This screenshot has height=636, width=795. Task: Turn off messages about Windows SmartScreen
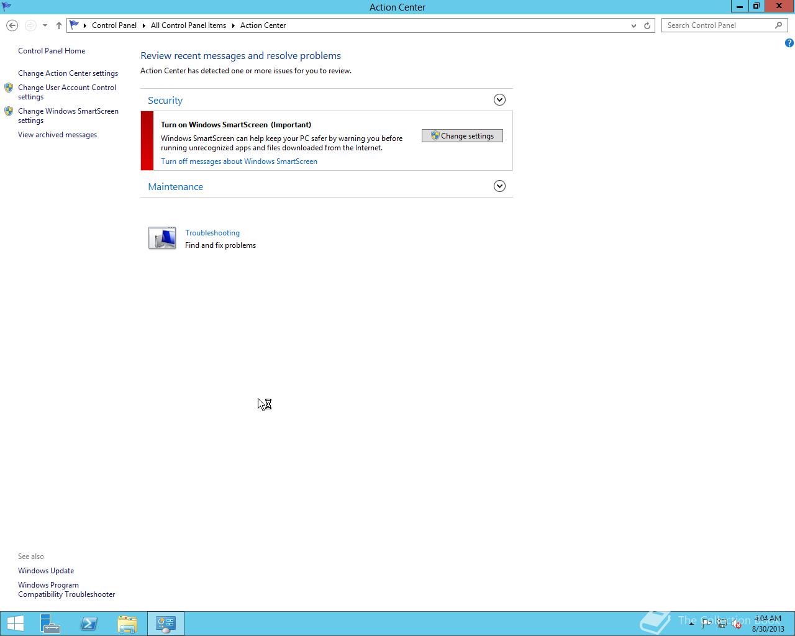[x=239, y=161]
